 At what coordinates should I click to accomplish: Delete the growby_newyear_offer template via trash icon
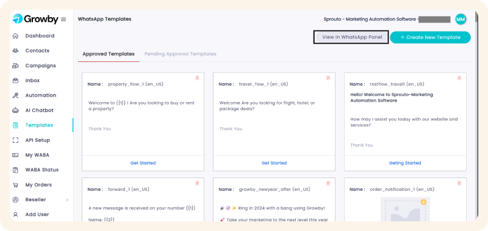point(328,183)
